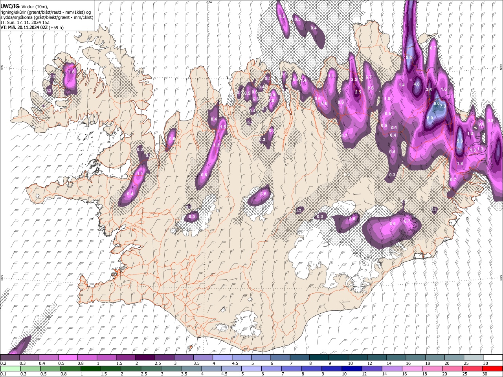Click top legend dark purple swatch between 2 and 2.5
503x377 pixels.
[x=145, y=357]
